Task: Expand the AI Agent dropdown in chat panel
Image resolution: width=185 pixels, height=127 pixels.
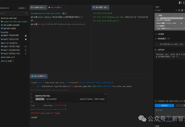Action: (x=154, y=10)
